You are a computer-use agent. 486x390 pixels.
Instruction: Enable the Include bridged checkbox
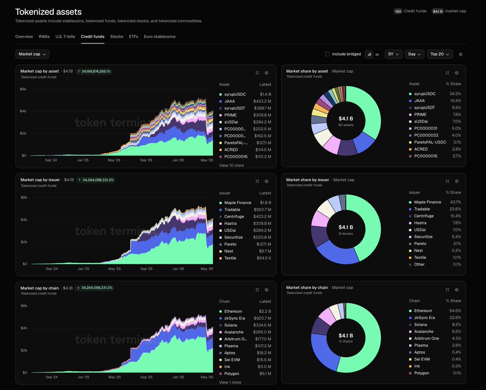pyautogui.click(x=327, y=54)
